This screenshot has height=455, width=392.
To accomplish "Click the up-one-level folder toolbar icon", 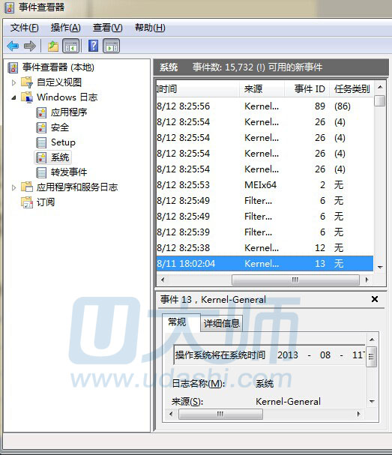I will [52, 46].
